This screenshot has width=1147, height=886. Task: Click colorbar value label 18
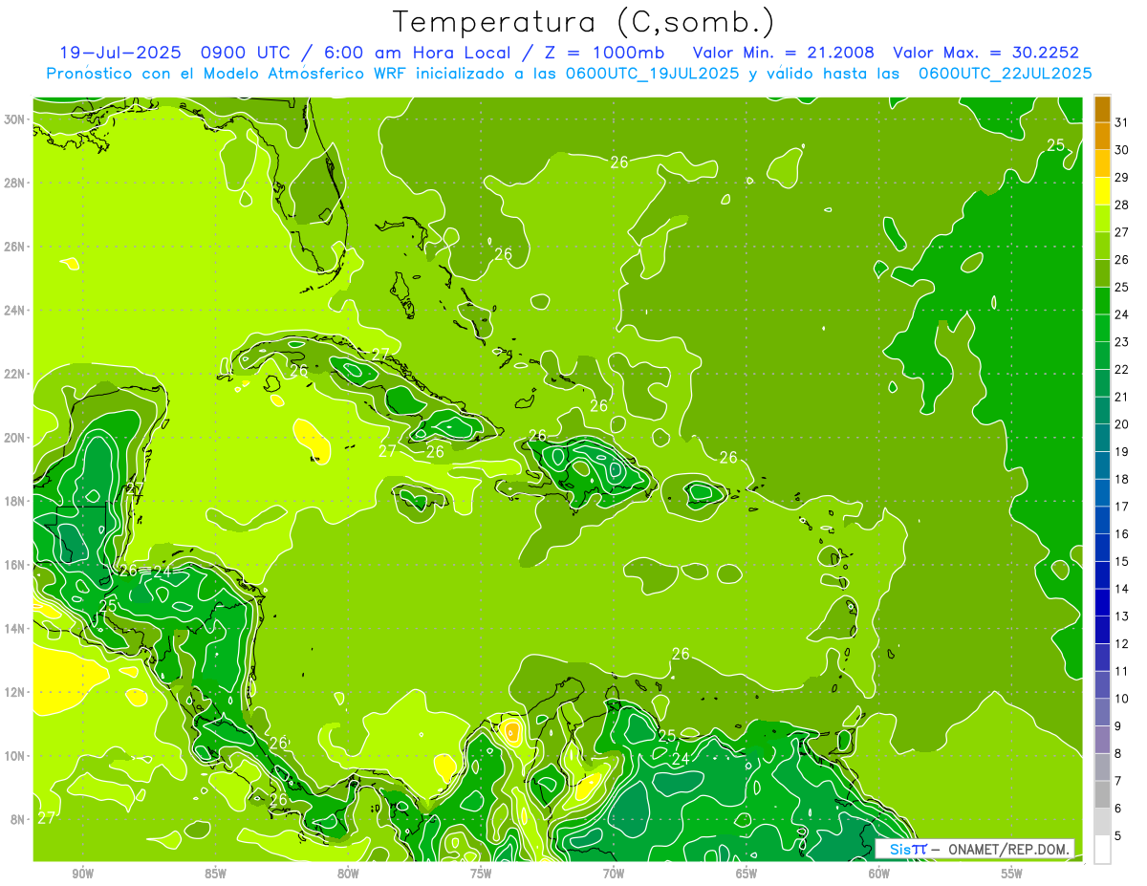pos(1121,479)
